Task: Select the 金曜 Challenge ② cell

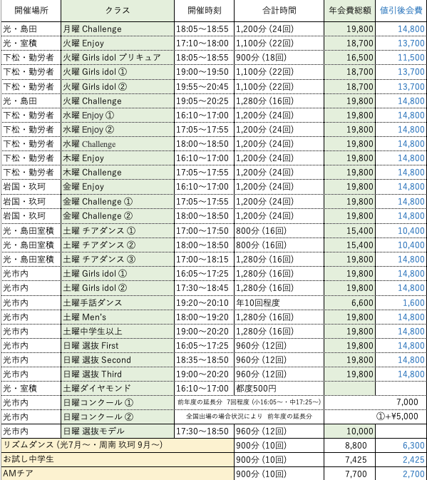Action: 118,216
